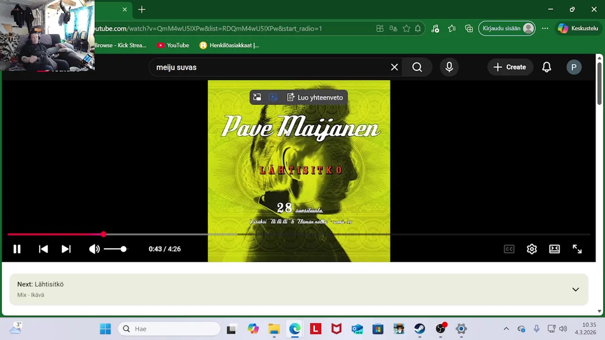
Task: Open OBS Studio from the taskbar
Action: coord(441,329)
